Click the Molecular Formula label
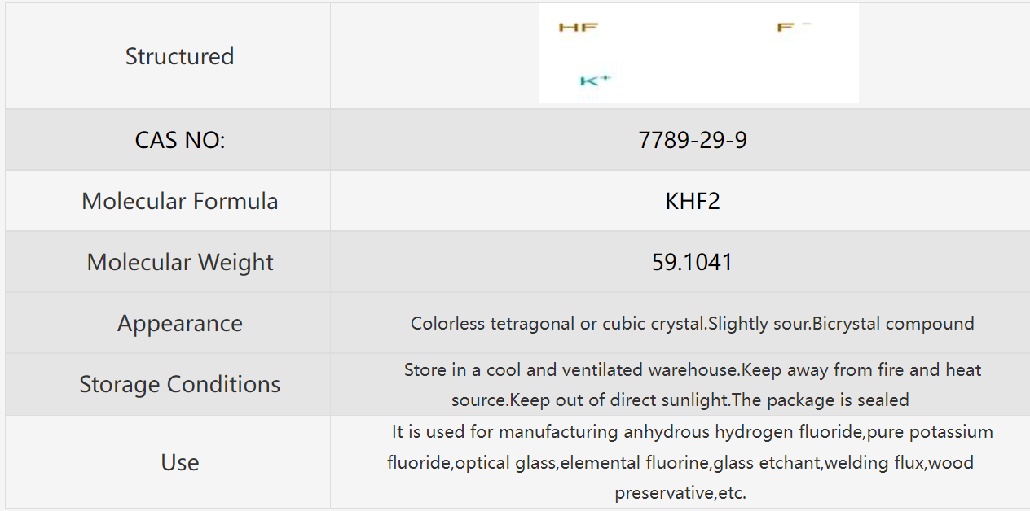 coord(179,201)
